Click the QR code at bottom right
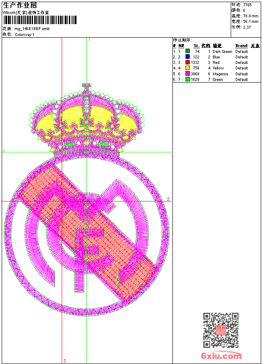 point(221,330)
